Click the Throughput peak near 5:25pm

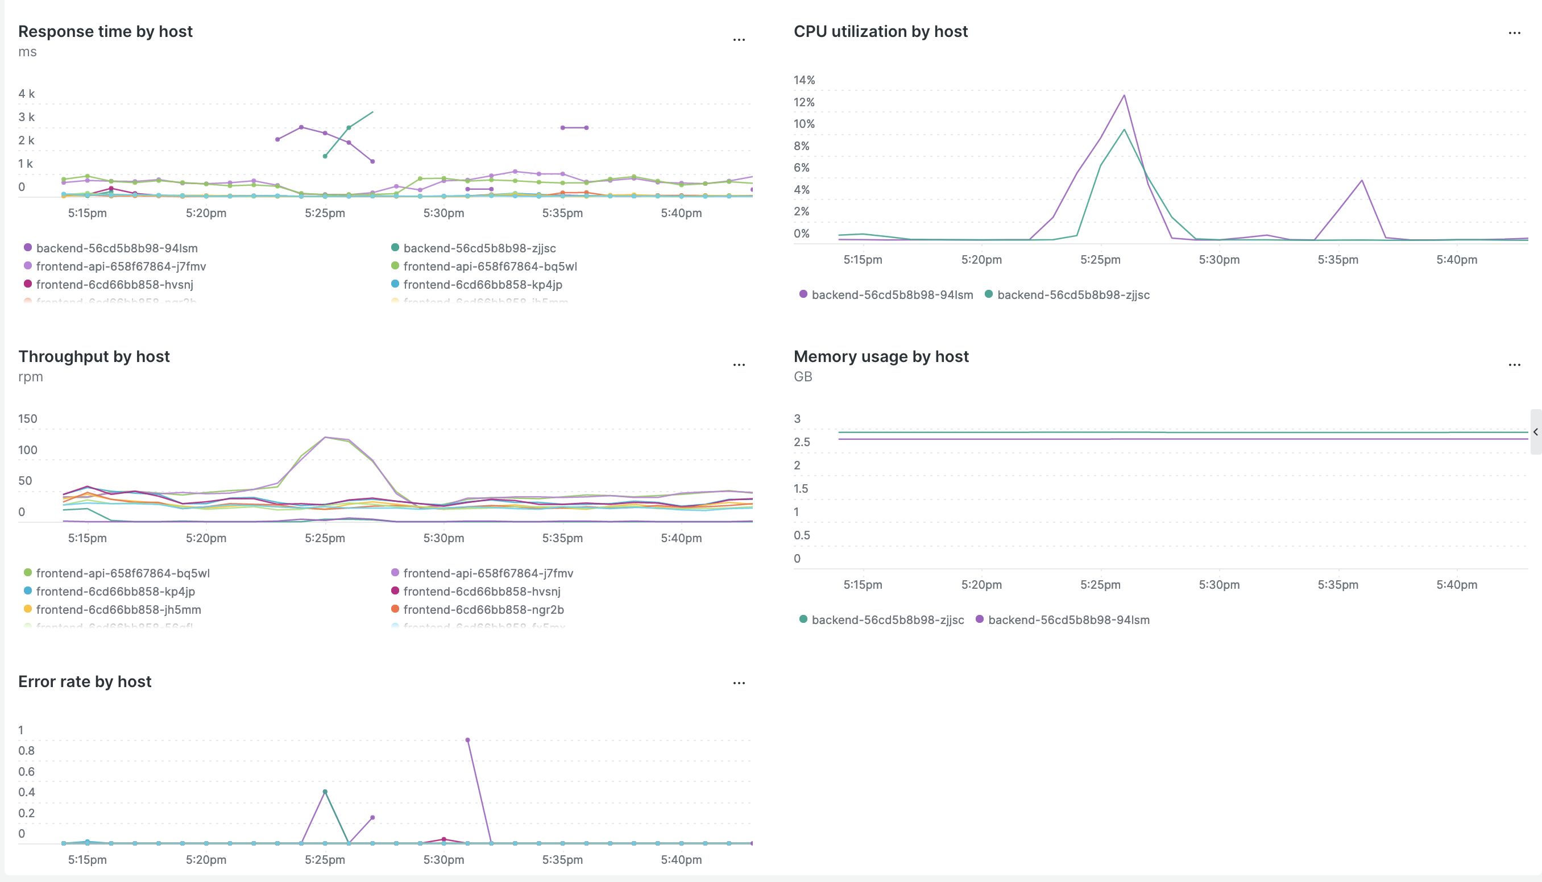click(x=325, y=438)
